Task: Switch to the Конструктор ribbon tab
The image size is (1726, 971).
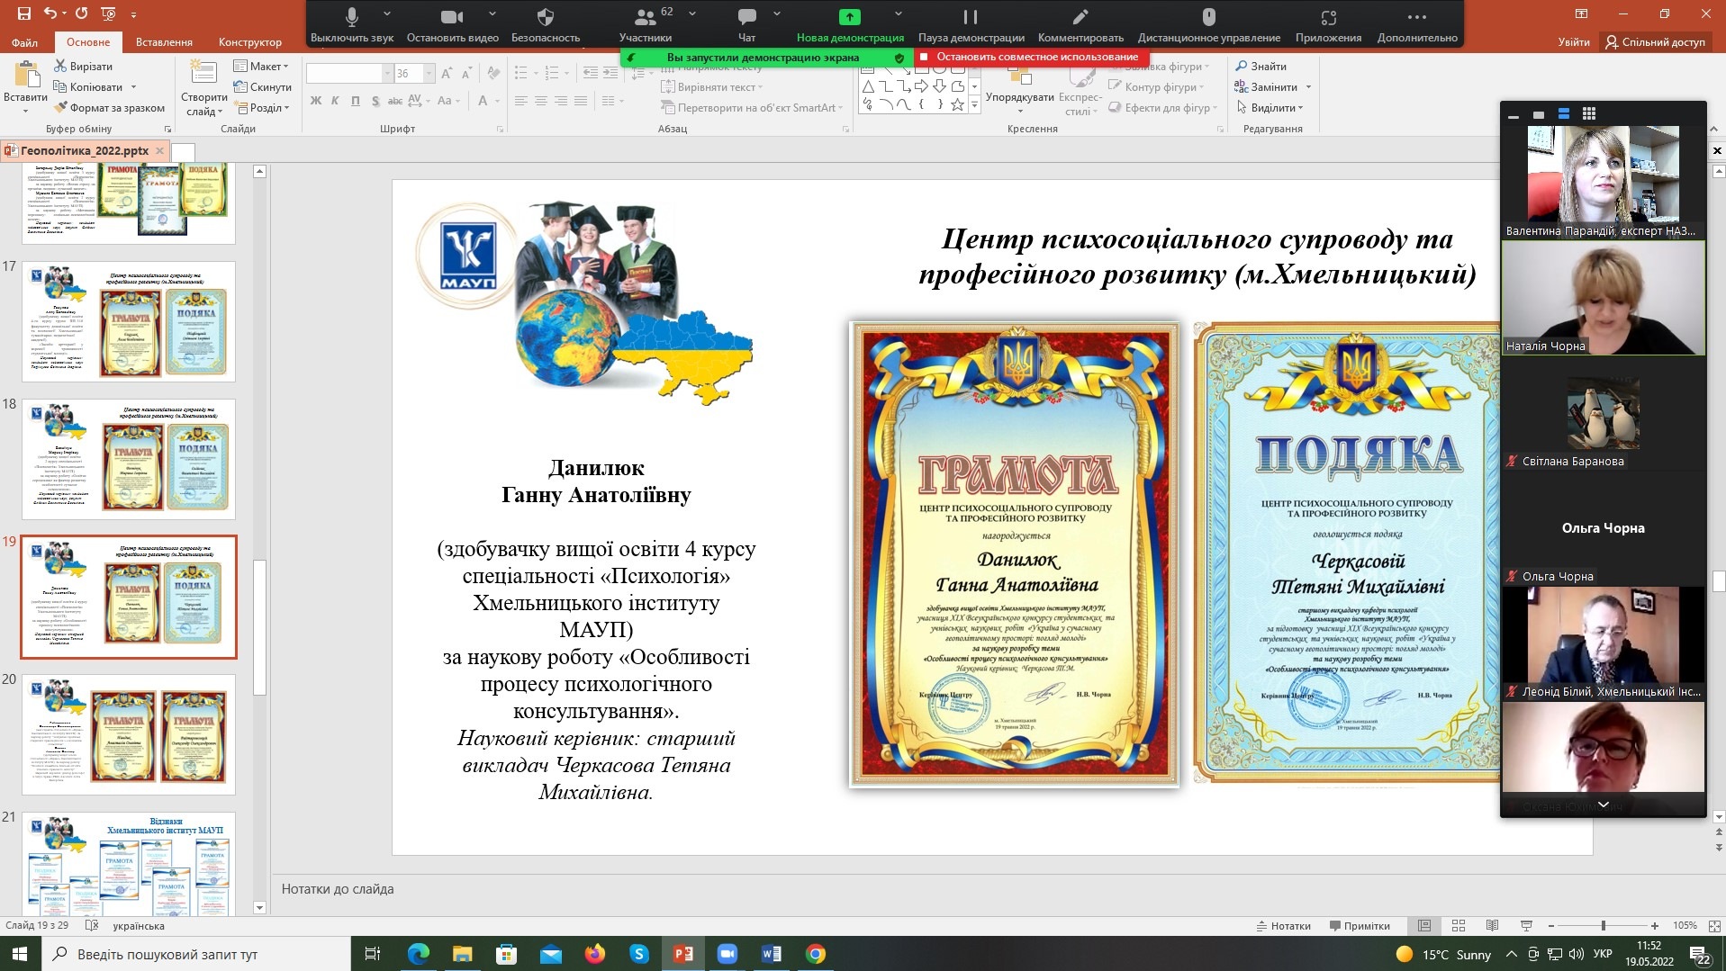Action: (249, 42)
